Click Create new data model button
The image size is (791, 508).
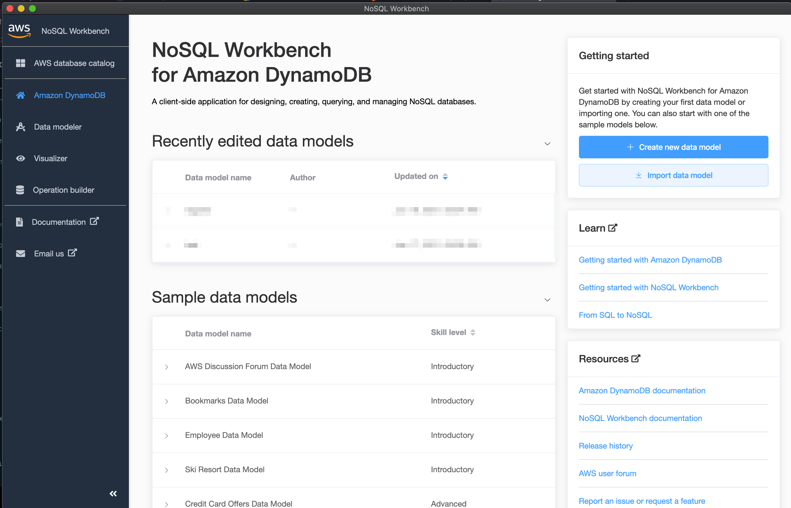point(673,147)
